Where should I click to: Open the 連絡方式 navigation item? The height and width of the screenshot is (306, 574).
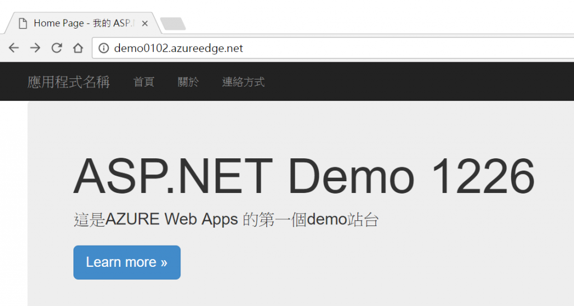[x=243, y=82]
